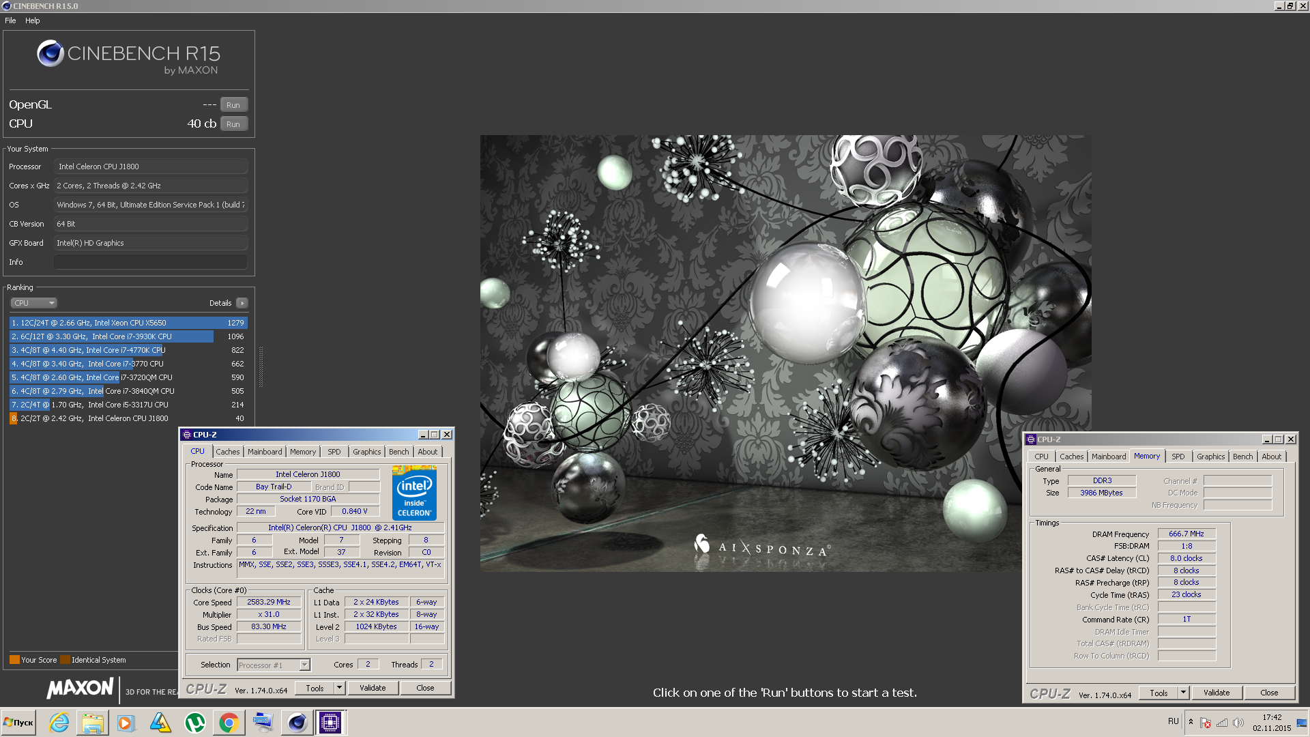This screenshot has height=737, width=1310.
Task: Minimize the left CPU-Z window
Action: click(x=422, y=435)
